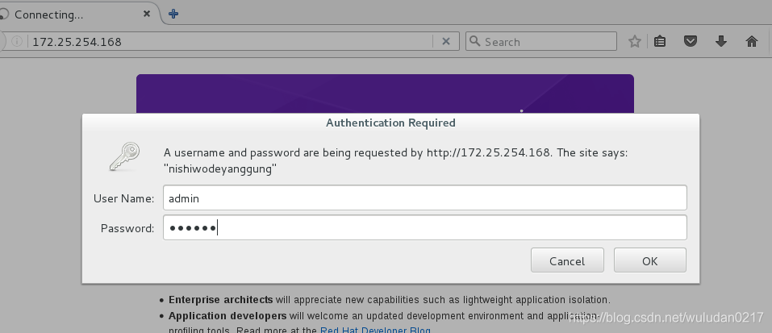This screenshot has width=772, height=333.
Task: Click the key icon in authentication dialog
Action: pos(124,157)
